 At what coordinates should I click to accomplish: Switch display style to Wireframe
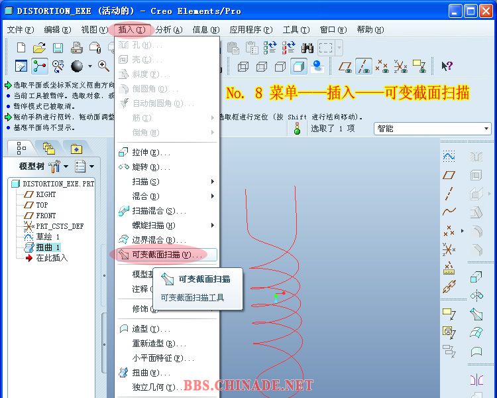click(x=243, y=66)
